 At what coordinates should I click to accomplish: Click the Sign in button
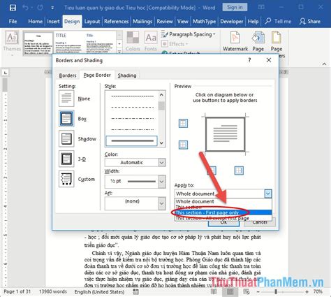235,7
